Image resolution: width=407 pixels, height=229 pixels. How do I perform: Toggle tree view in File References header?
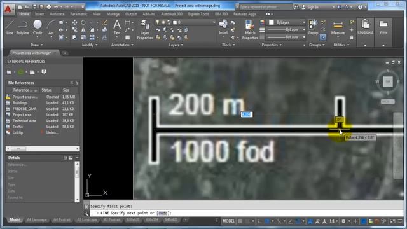77,83
